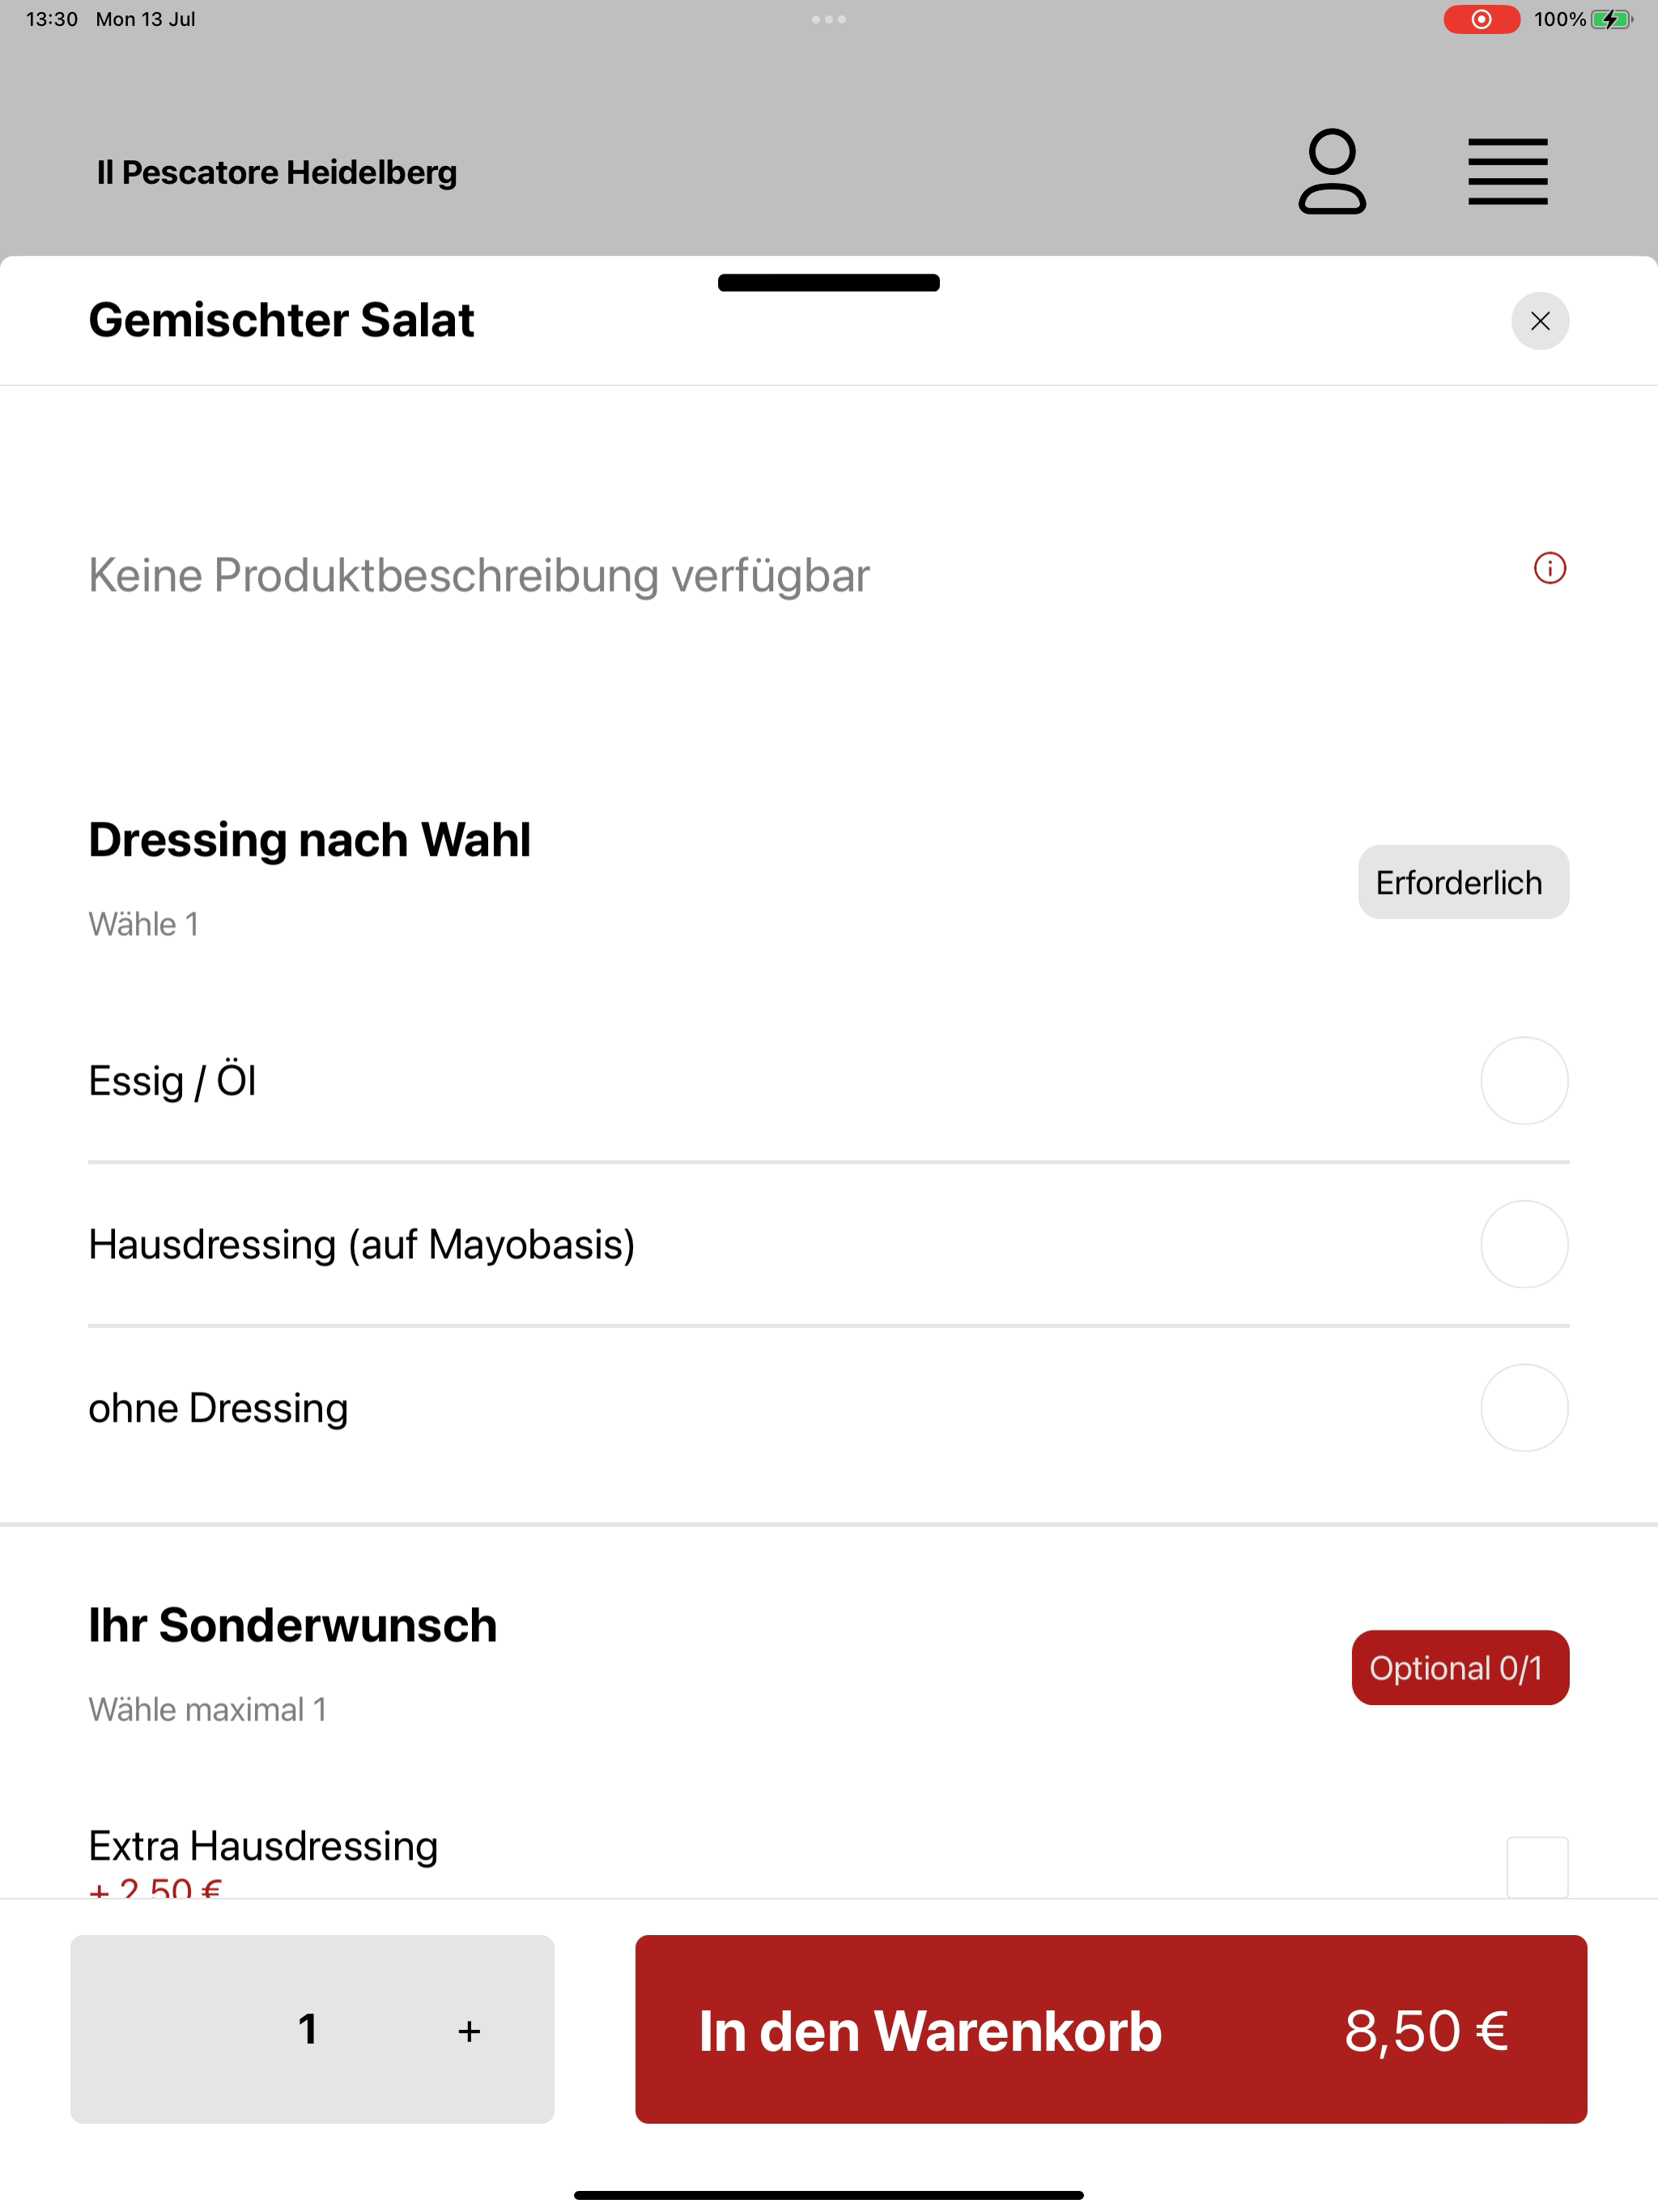Tap the red screen recording indicator
This screenshot has height=2212, width=1658.
coord(1481,19)
